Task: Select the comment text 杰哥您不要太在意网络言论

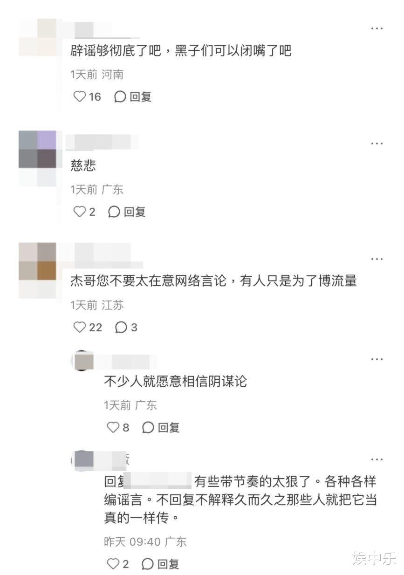Action: [x=148, y=281]
